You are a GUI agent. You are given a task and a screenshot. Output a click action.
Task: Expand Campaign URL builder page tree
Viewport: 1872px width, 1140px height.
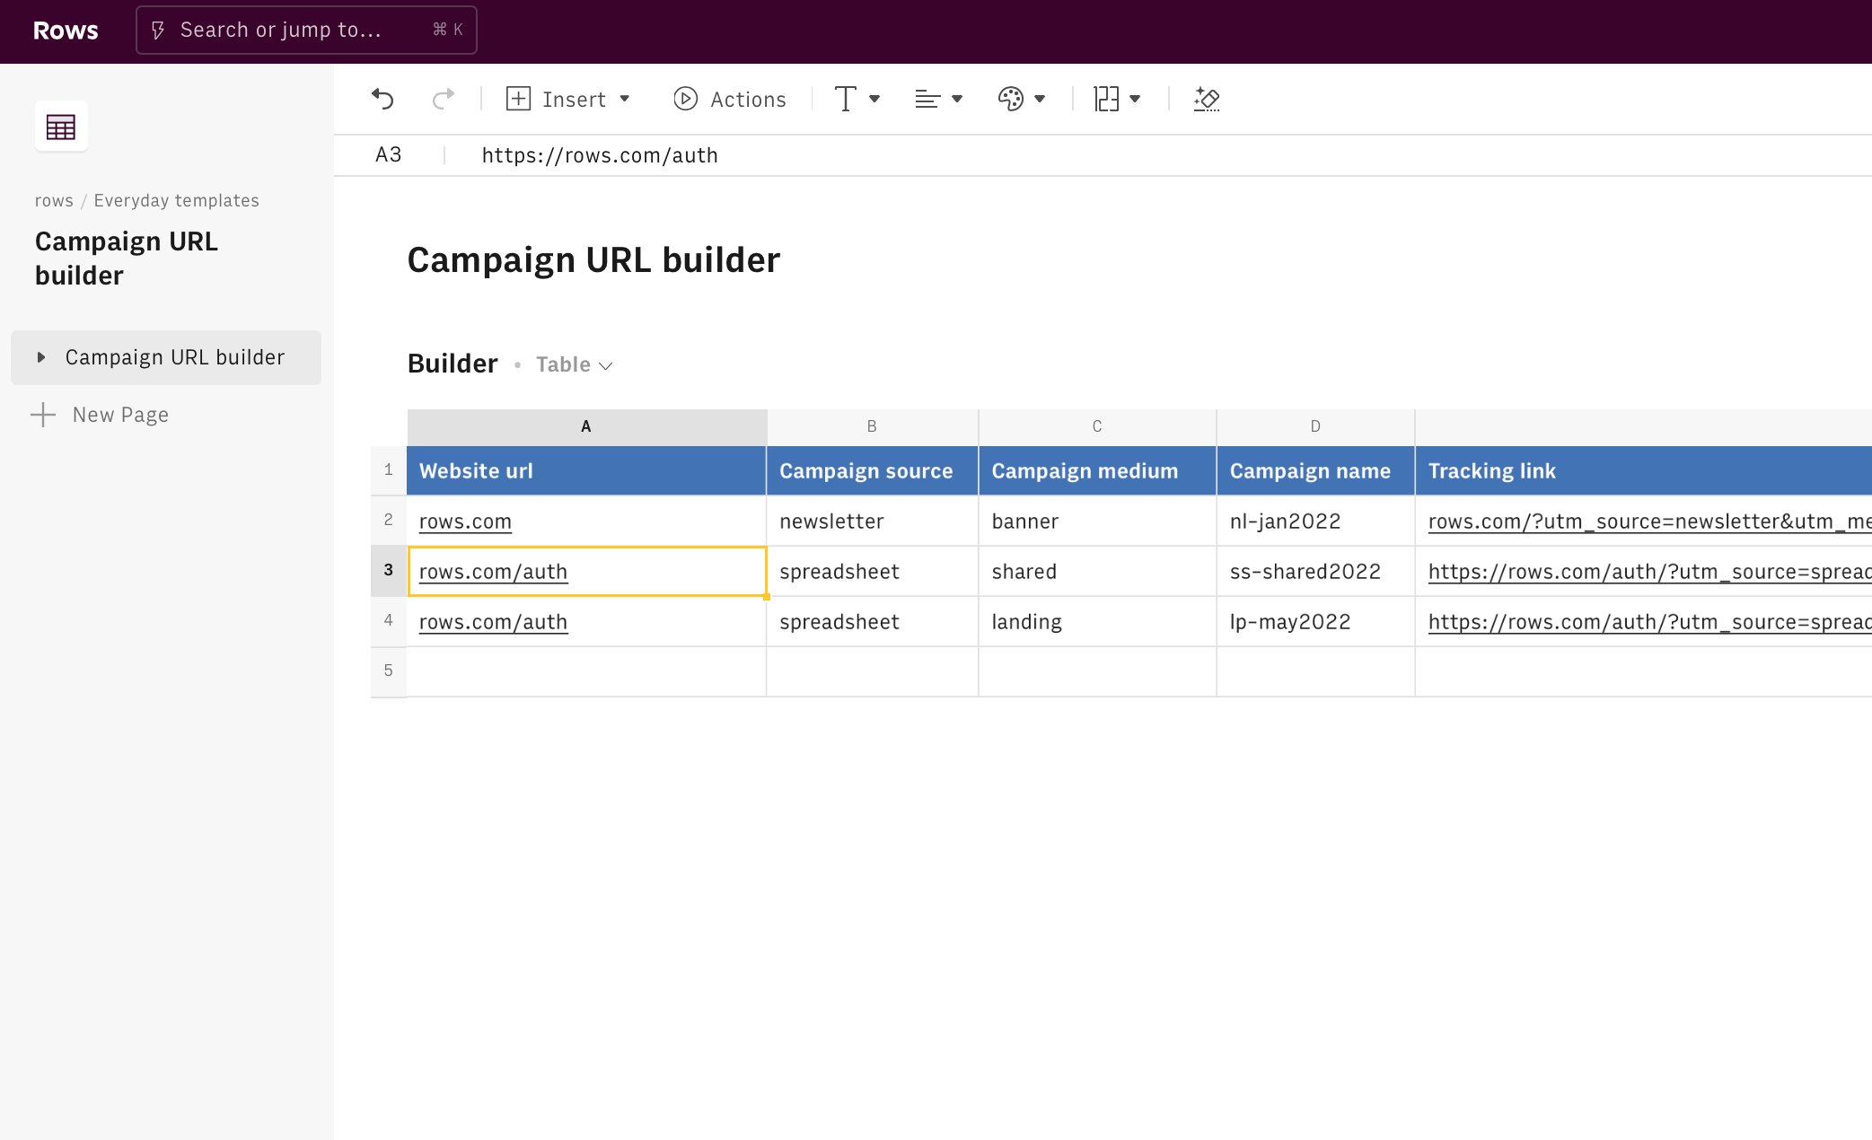point(41,357)
